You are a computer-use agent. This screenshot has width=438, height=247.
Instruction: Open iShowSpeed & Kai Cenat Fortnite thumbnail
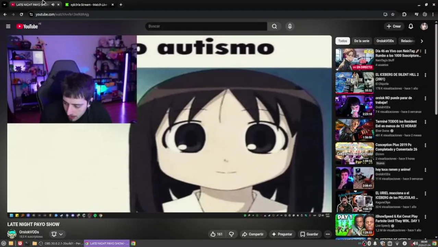355,225
